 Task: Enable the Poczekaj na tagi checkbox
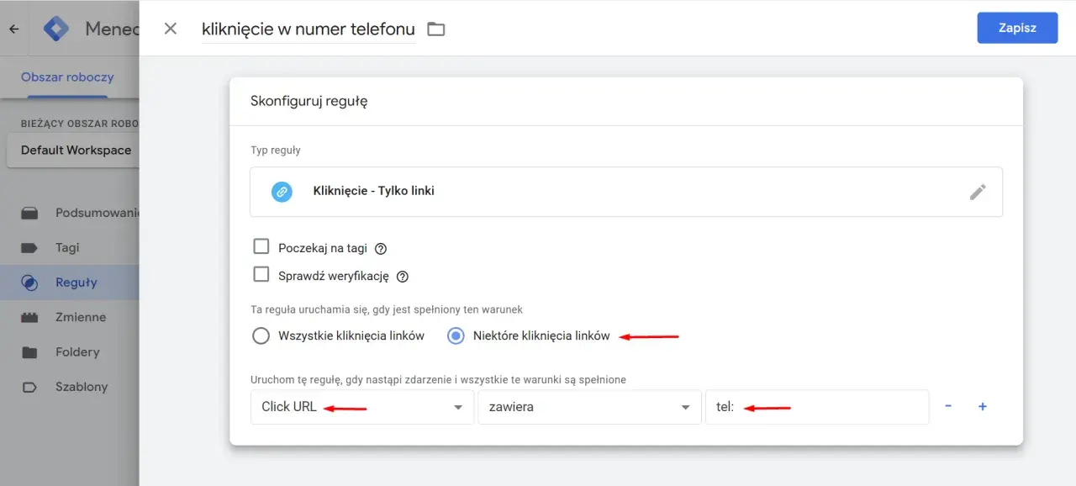click(x=261, y=247)
